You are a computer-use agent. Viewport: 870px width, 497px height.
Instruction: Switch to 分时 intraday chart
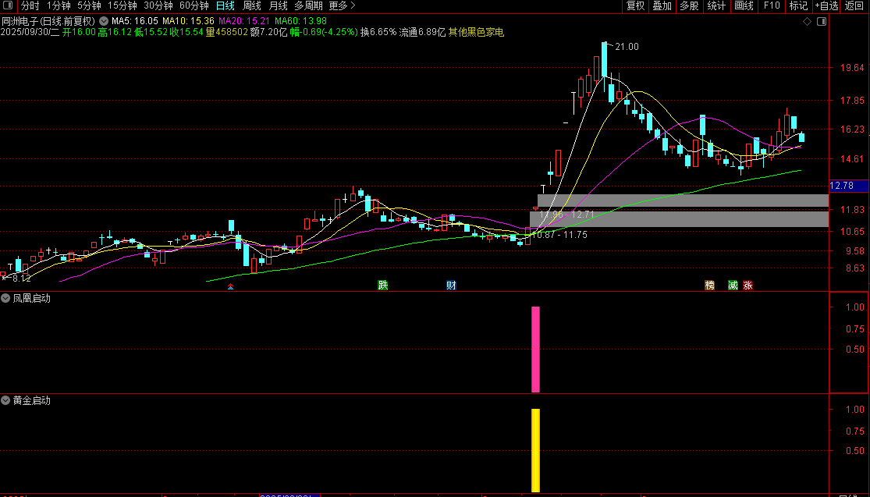pyautogui.click(x=30, y=5)
